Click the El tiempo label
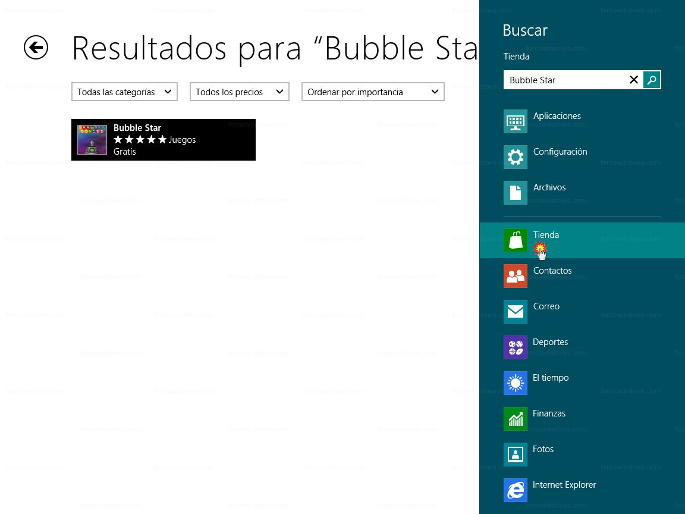 [x=551, y=378]
